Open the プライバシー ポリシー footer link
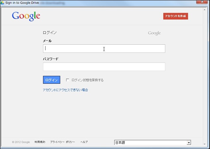This screenshot has width=210, height=149. 62,142
